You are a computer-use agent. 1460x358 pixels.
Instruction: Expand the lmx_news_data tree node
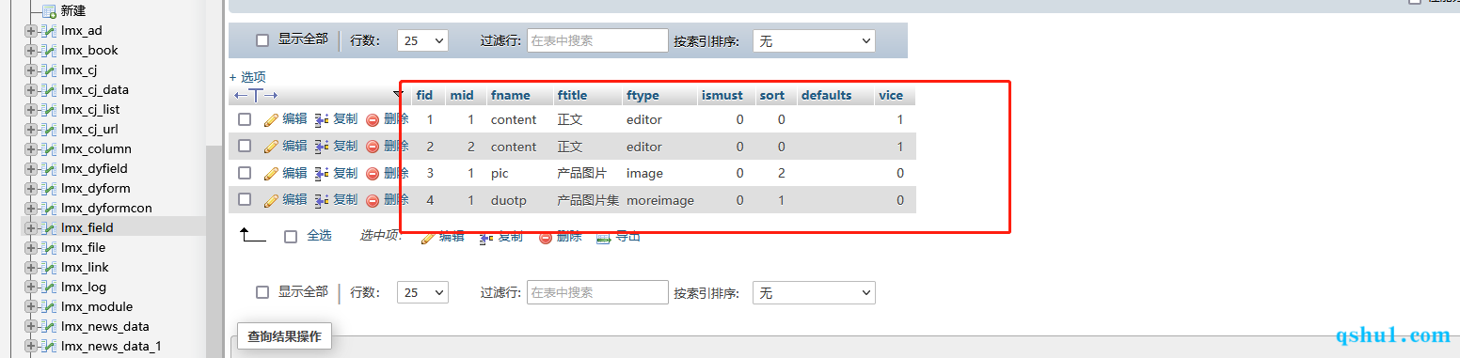pyautogui.click(x=31, y=327)
